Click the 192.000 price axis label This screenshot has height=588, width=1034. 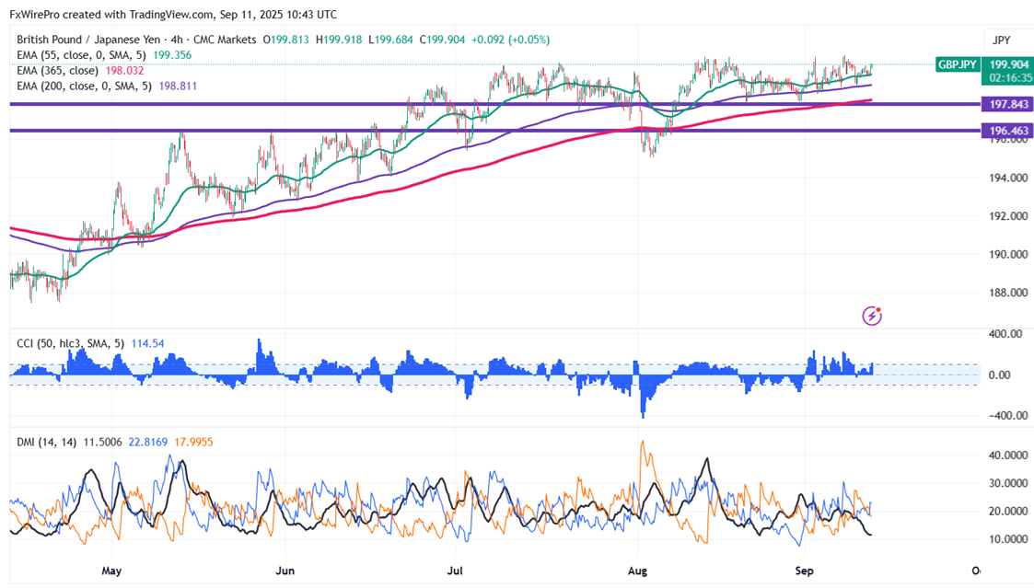[1008, 216]
